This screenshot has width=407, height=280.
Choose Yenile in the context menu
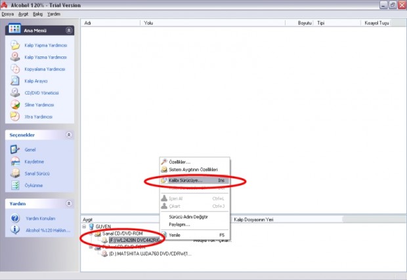tap(195, 235)
